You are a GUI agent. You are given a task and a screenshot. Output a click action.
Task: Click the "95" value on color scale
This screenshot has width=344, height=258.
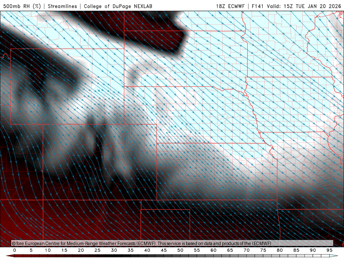click(329, 250)
